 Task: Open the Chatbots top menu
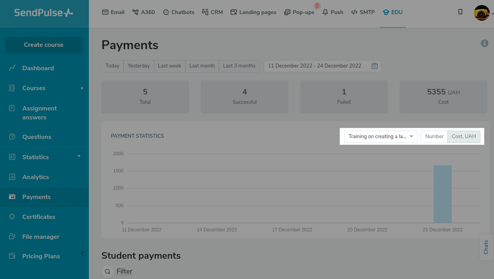[x=178, y=12]
